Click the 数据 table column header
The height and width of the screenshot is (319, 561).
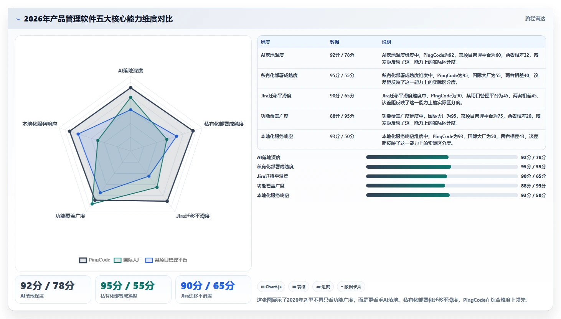[x=335, y=42]
